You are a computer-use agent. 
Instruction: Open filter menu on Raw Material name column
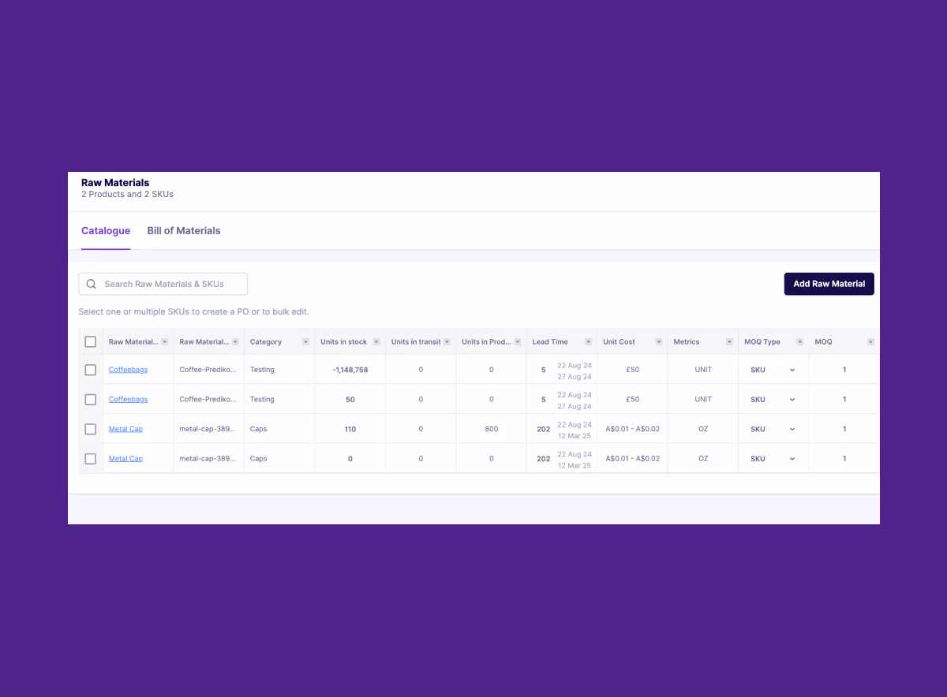(164, 342)
